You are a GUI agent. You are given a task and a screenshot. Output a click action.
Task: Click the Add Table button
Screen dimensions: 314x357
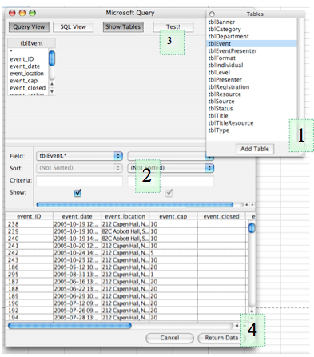click(255, 149)
